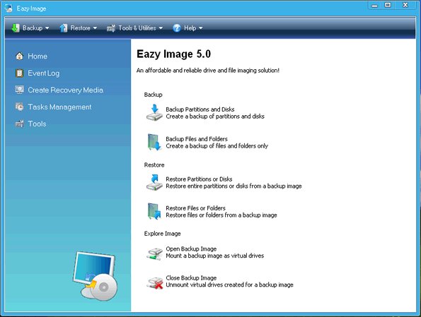Expand the Help menu dropdown arrow

200,28
